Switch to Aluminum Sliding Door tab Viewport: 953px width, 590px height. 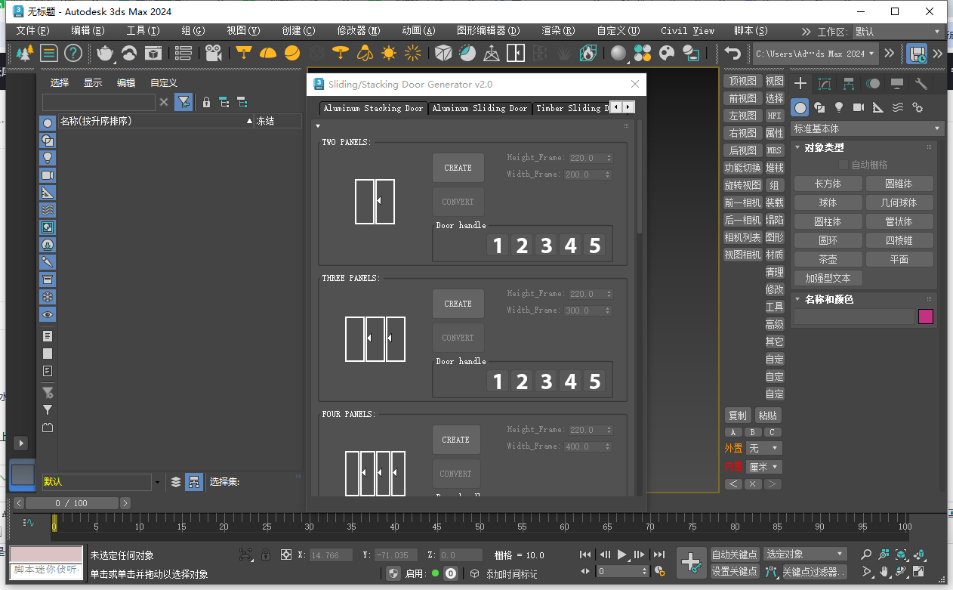480,108
